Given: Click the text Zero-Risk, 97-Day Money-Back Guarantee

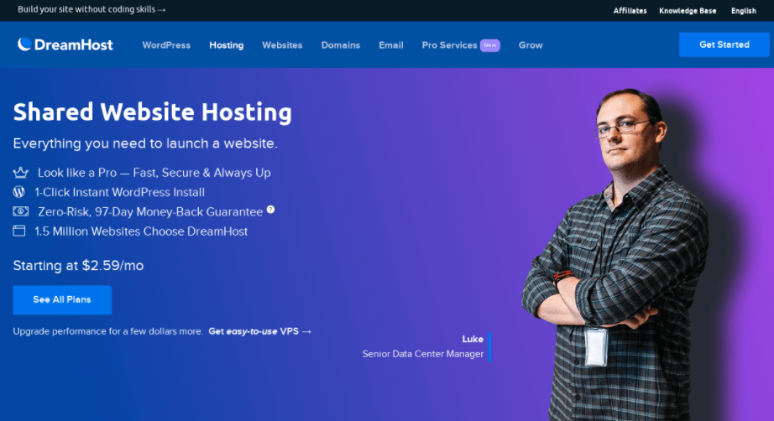Looking at the screenshot, I should pyautogui.click(x=150, y=211).
